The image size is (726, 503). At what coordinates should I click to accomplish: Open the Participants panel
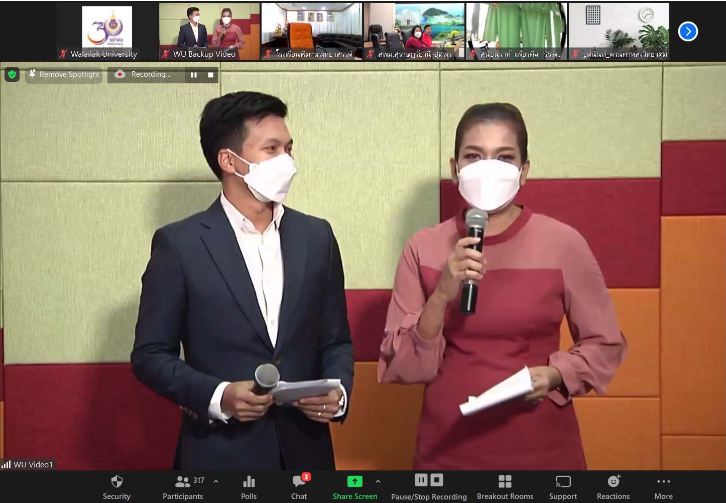pos(183,487)
